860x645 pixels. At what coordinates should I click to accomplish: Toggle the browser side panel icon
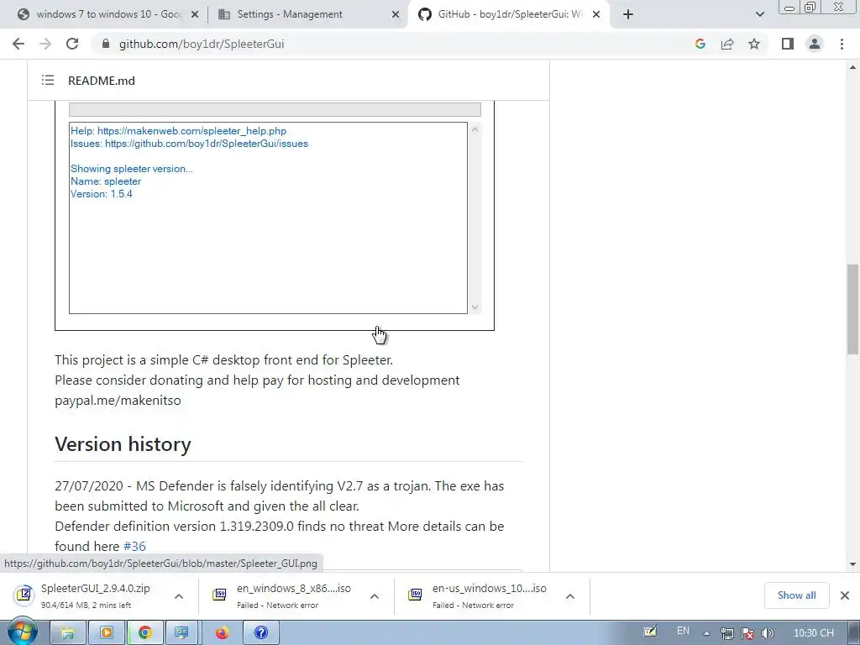(788, 44)
